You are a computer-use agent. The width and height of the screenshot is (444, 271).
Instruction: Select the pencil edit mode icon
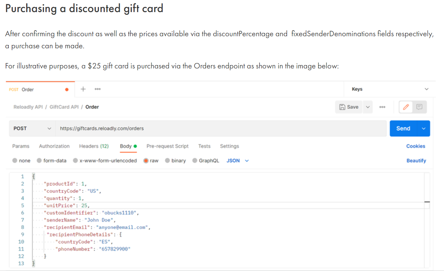point(406,107)
